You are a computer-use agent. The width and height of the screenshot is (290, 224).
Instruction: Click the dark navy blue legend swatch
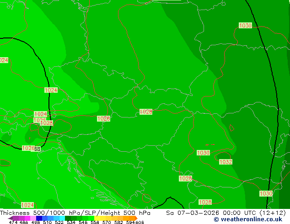39,218
